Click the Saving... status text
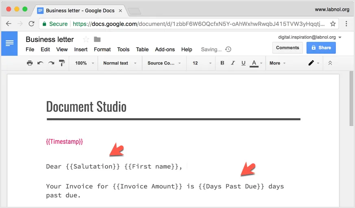Image resolution: width=355 pixels, height=208 pixels. click(x=211, y=49)
